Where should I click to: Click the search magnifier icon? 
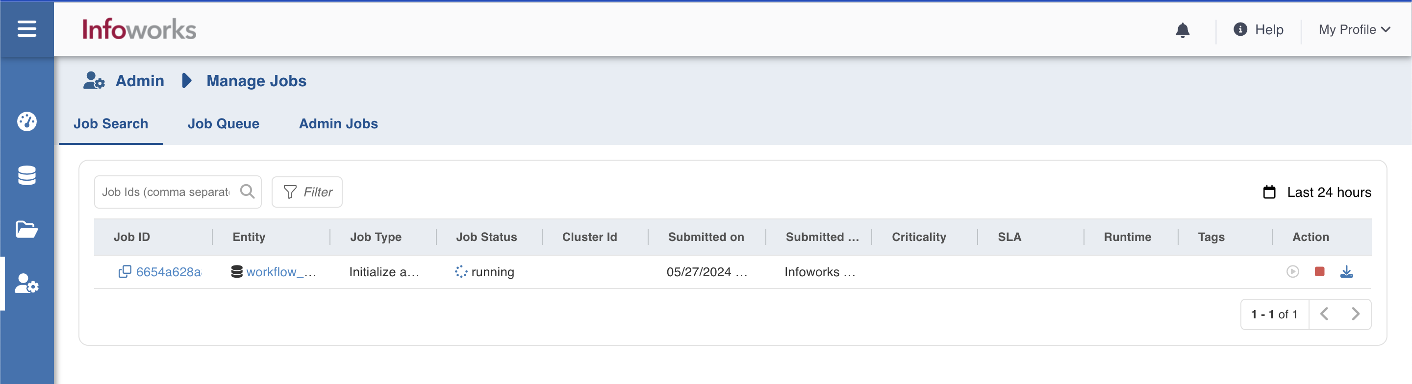(247, 191)
